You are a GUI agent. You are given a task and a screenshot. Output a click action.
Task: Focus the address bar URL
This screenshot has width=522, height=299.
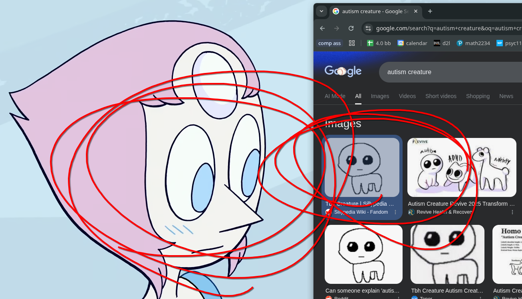click(449, 28)
